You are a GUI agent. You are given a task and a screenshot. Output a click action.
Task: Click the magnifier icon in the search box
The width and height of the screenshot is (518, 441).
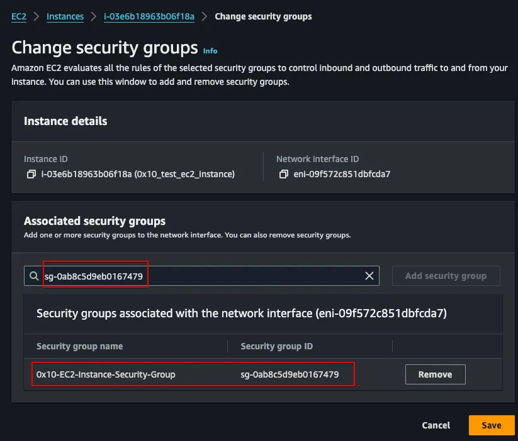point(33,276)
